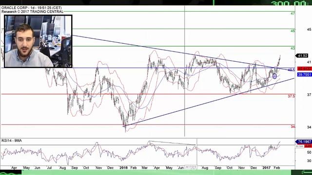Click the Feb label right after 2016
Screen dimensions: 312x175
click(133, 168)
